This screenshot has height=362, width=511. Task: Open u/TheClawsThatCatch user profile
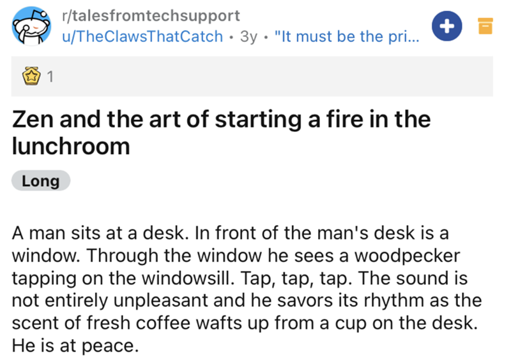(142, 36)
